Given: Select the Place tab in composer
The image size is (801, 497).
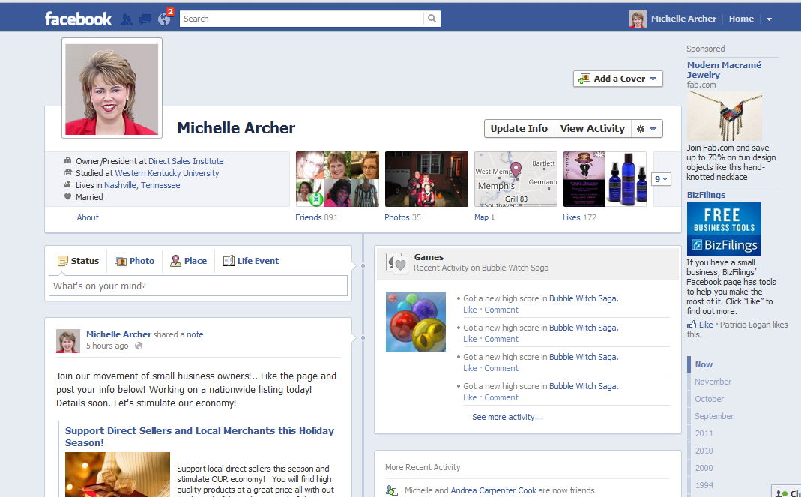Looking at the screenshot, I should pos(188,261).
